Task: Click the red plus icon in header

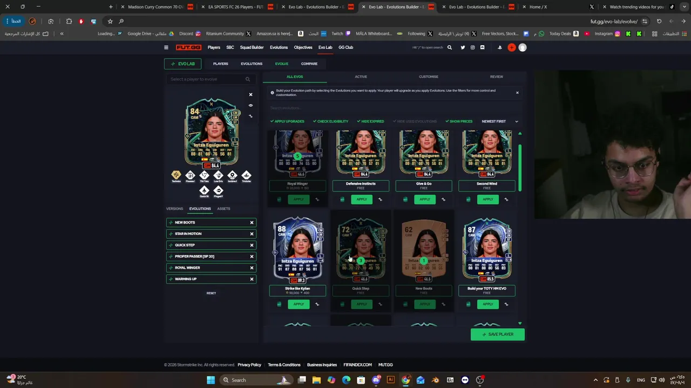Action: click(x=511, y=47)
